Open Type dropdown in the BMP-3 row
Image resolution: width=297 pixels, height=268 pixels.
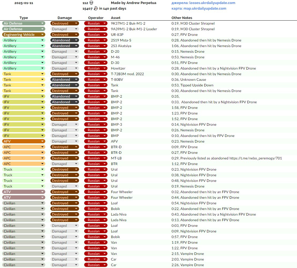click(24, 125)
